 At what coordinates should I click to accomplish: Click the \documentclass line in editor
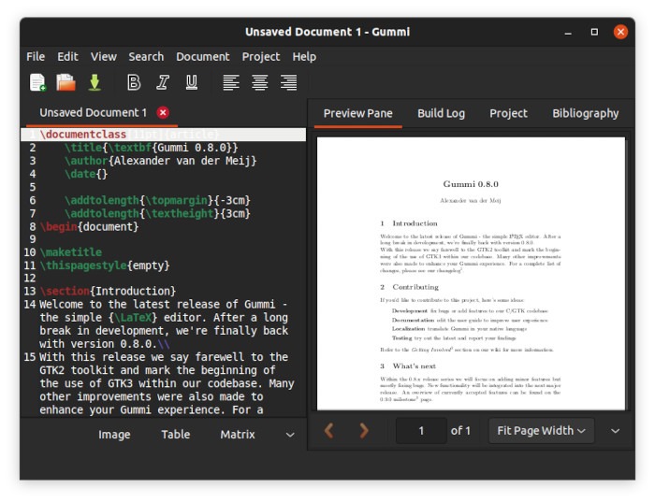[x=164, y=135]
